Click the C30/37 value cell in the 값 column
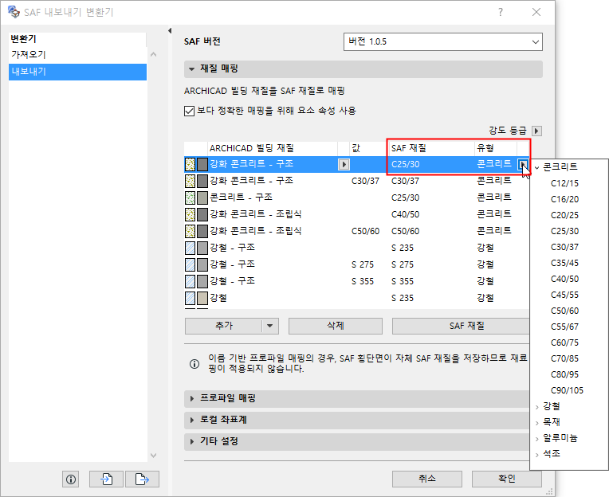Screen dimensions: 609x497 coord(365,181)
